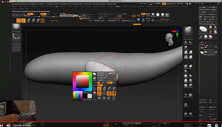The width and height of the screenshot is (222, 127).
Task: Click the head-shaped camera view navigator
Action: pyautogui.click(x=169, y=38)
